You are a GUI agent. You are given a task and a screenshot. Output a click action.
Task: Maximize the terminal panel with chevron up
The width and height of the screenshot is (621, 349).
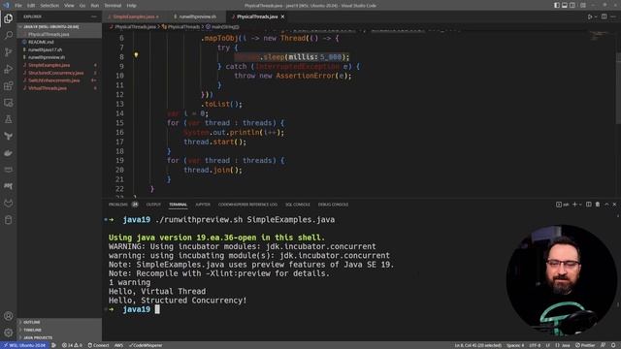click(x=606, y=205)
